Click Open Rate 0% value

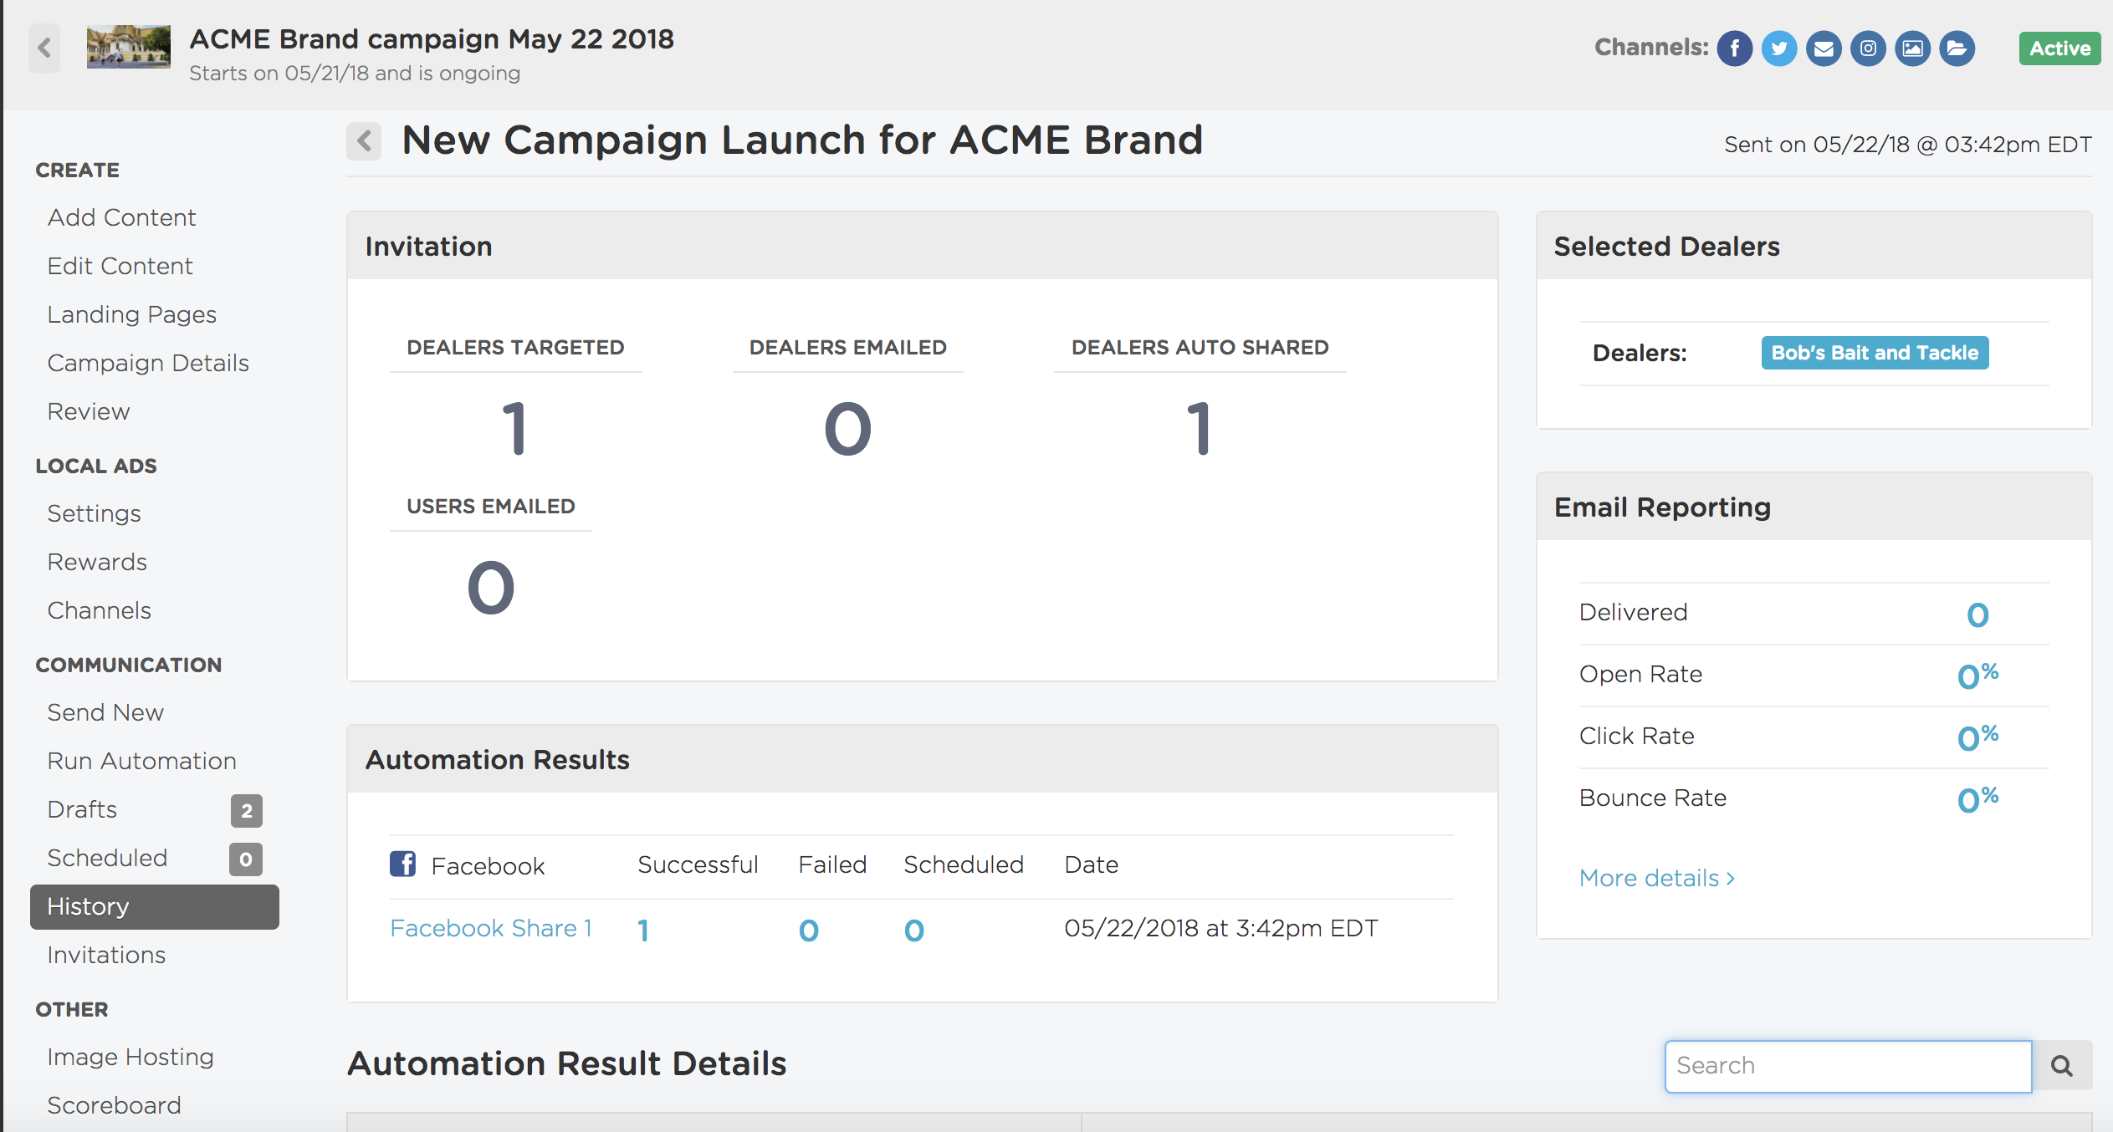[1977, 676]
